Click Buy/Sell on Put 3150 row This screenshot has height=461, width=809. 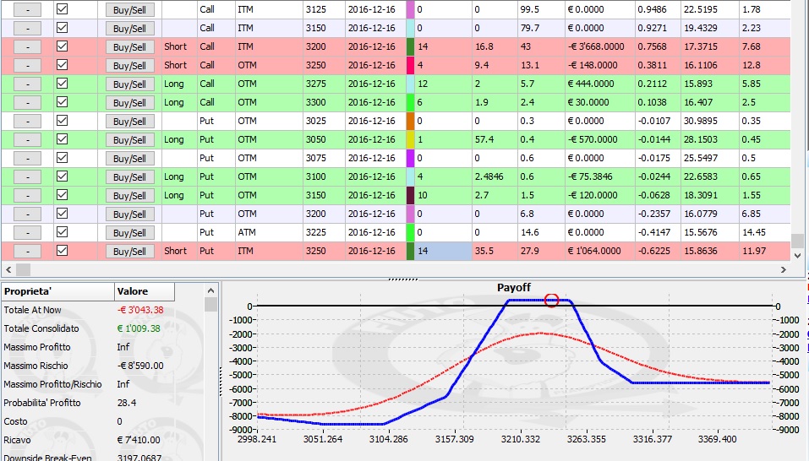[129, 196]
